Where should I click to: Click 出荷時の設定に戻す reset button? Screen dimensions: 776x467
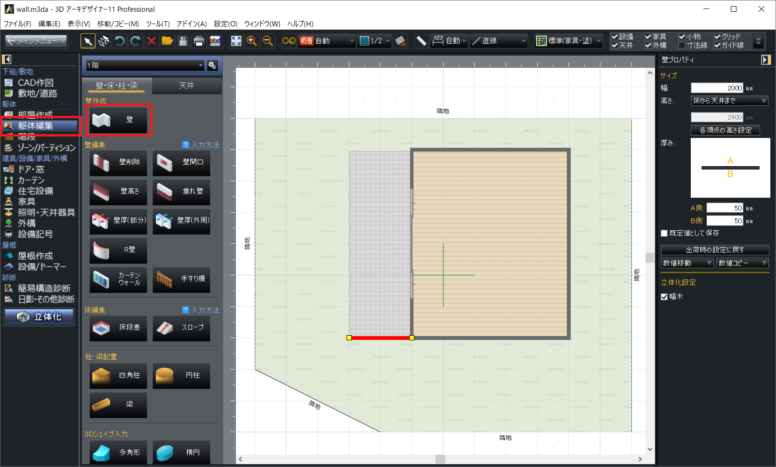[714, 250]
